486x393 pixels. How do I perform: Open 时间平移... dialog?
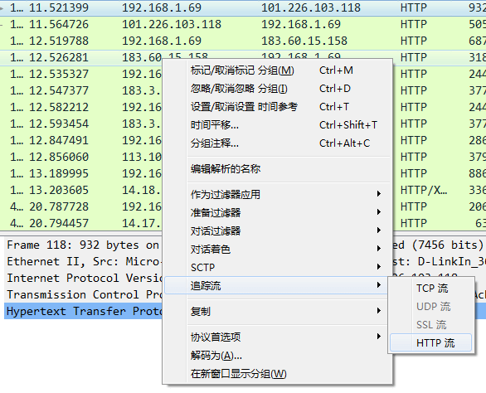[278, 125]
